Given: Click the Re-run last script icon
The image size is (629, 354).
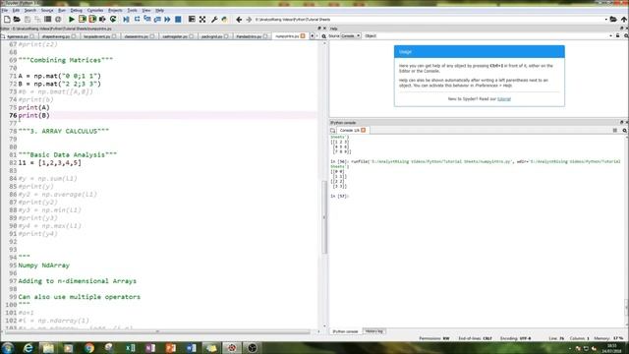Looking at the screenshot, I should [x=113, y=20].
